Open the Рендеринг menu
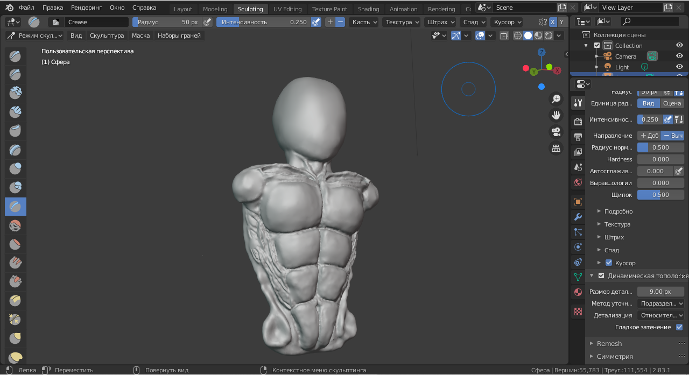This screenshot has width=689, height=375. [86, 8]
